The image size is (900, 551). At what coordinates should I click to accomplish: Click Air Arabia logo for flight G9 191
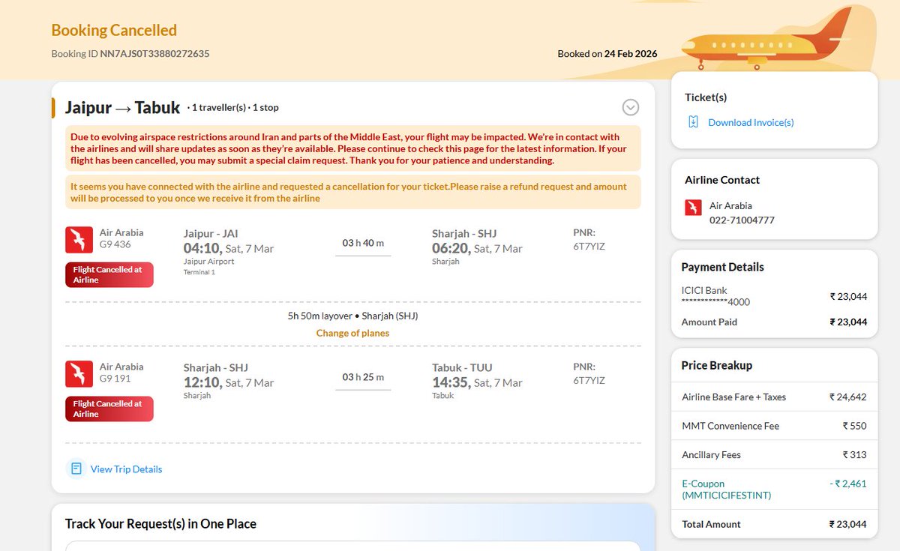tap(79, 373)
